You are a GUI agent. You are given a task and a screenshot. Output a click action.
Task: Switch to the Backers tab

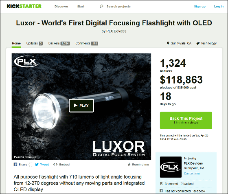(59, 43)
